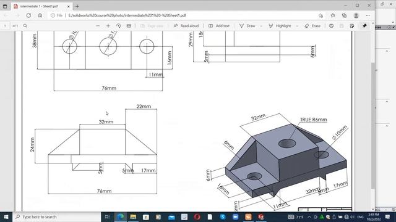The height and width of the screenshot is (222, 396).
Task: Rotate the PDF page
Action: [x=118, y=26]
